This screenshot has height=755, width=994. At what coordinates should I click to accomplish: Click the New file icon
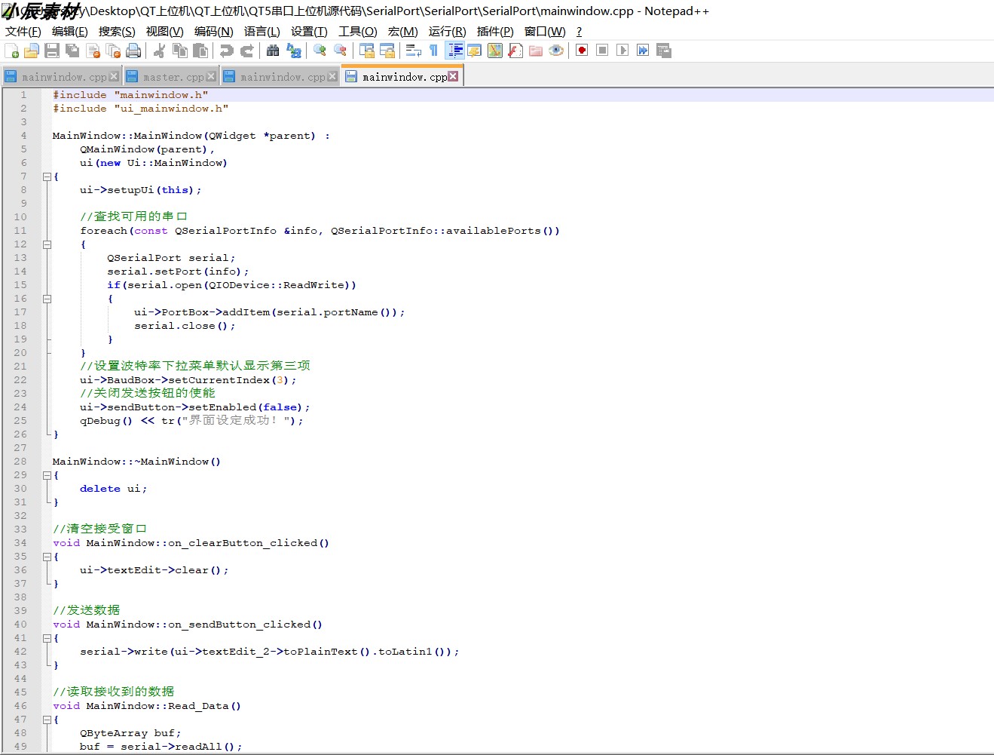pos(11,51)
